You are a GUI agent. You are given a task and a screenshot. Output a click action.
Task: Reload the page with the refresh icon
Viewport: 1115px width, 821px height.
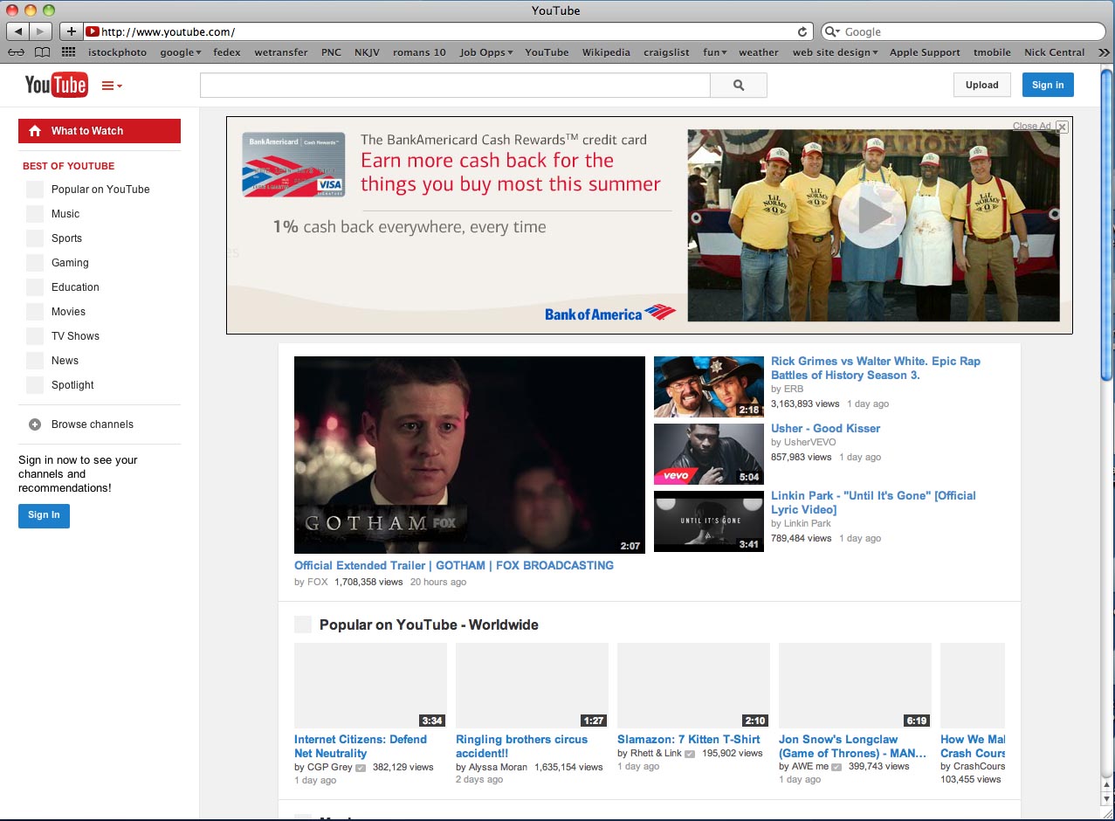tap(802, 31)
